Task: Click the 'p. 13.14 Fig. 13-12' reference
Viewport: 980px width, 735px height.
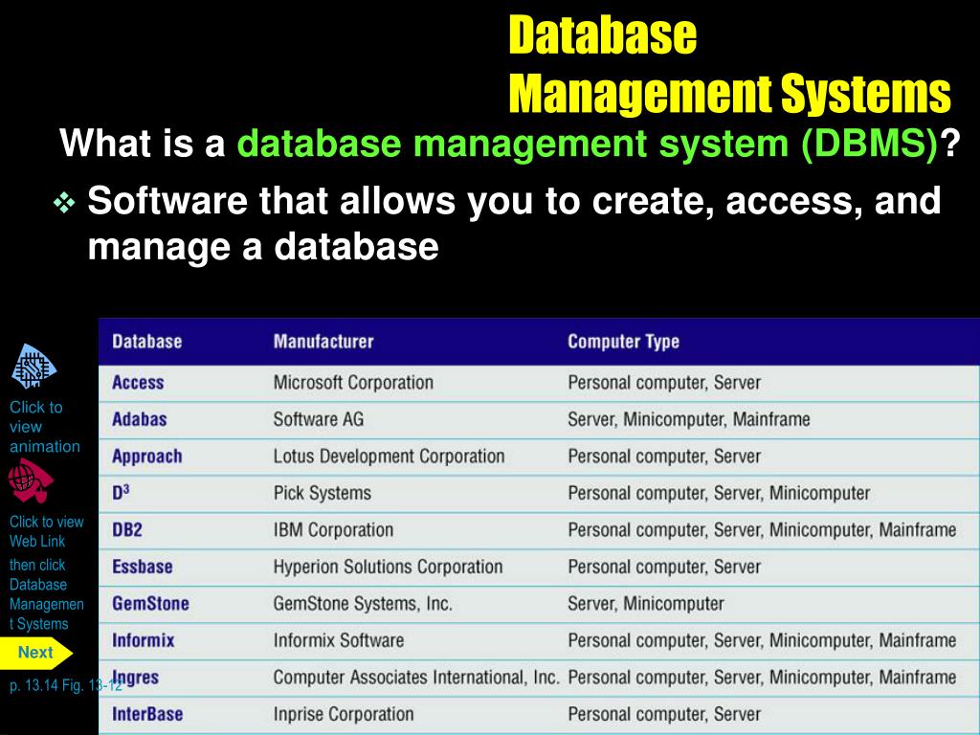Action: (x=66, y=685)
